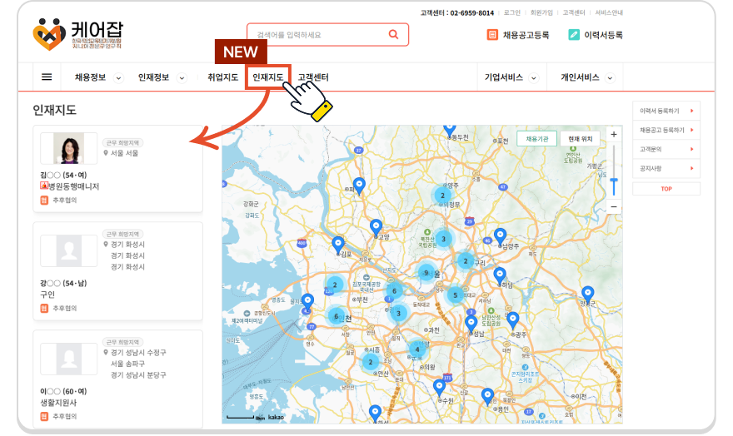Open 구인 candidate title
Viewport: 733px width, 436px height.
pyautogui.click(x=47, y=295)
